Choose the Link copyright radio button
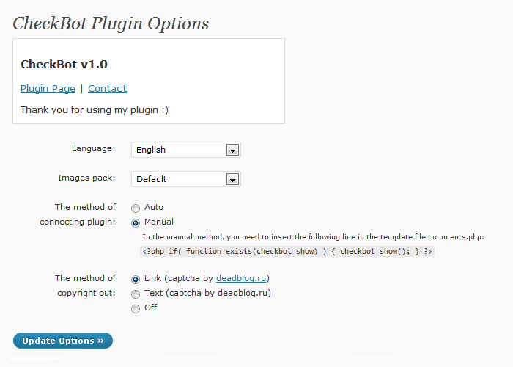The height and width of the screenshot is (367, 513). tap(136, 279)
